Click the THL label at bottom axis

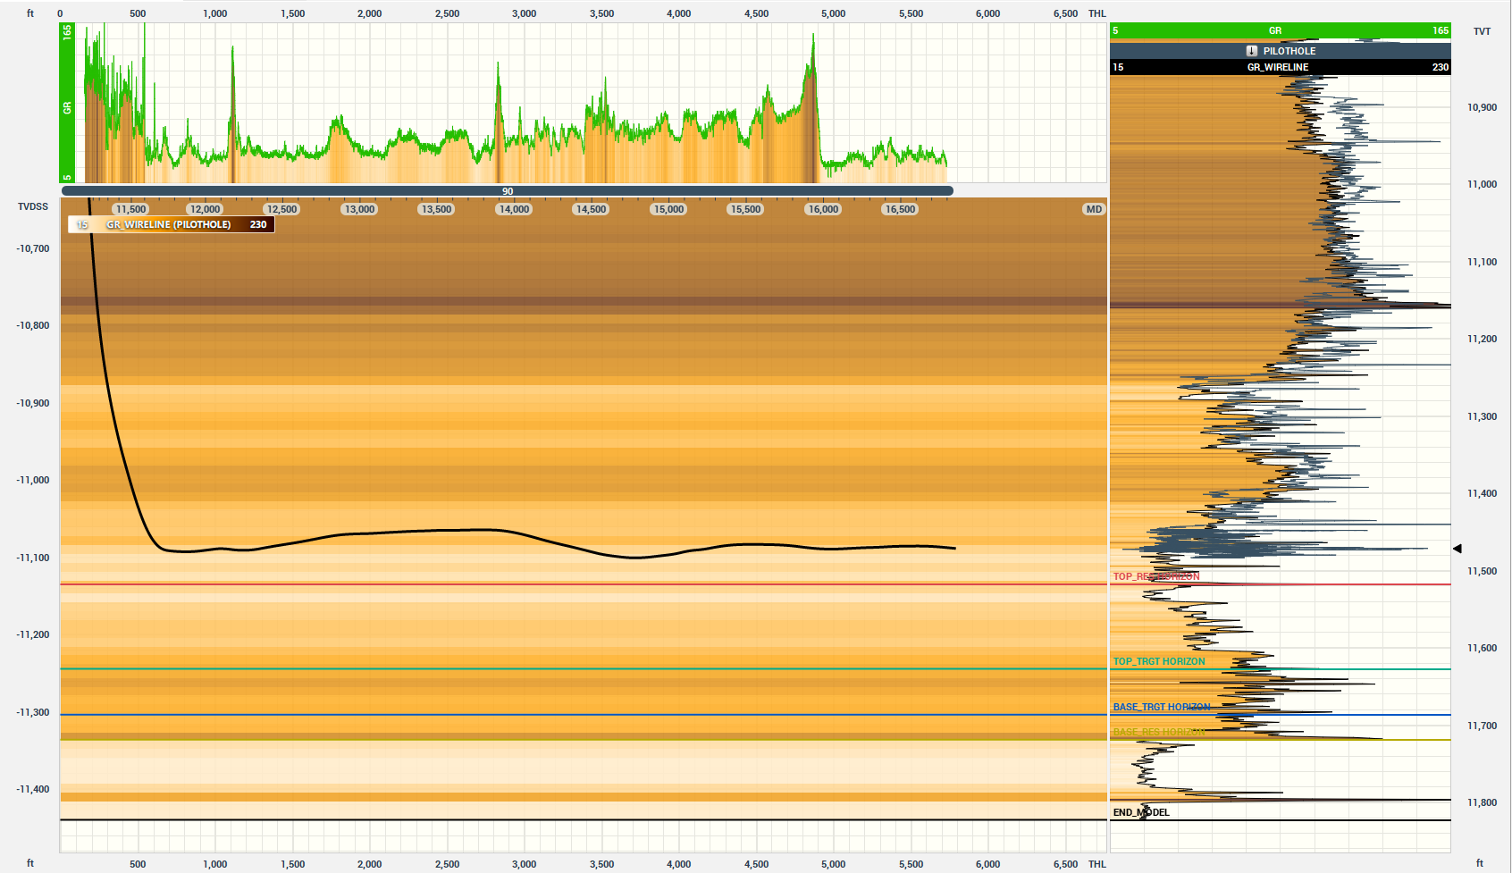click(1097, 864)
